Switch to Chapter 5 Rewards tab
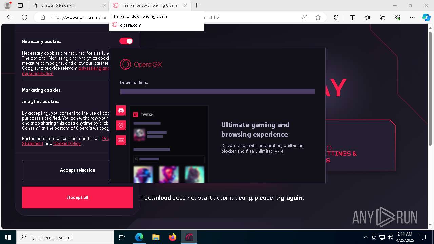 (68, 5)
